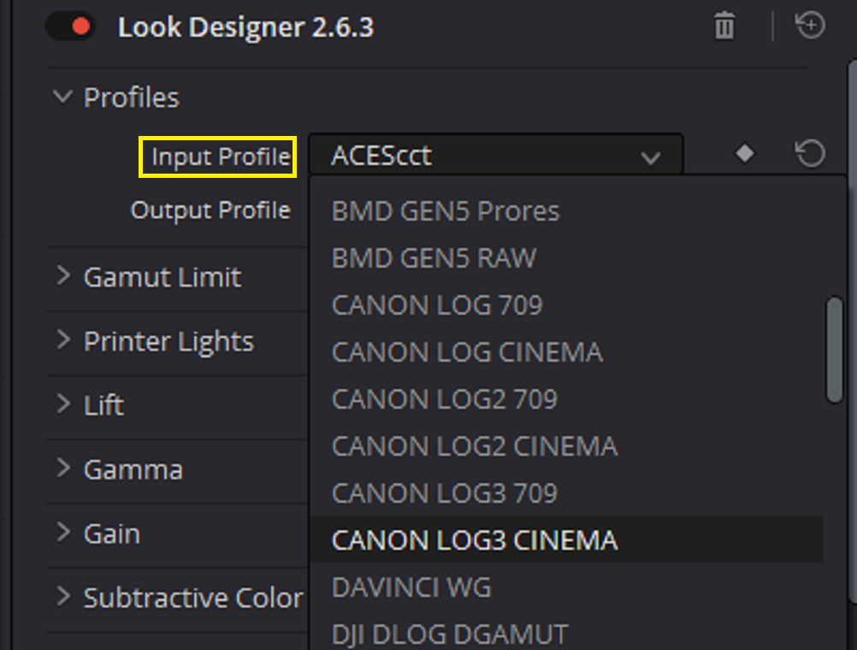Expand the Gamut Limit section
857x650 pixels.
[x=63, y=276]
